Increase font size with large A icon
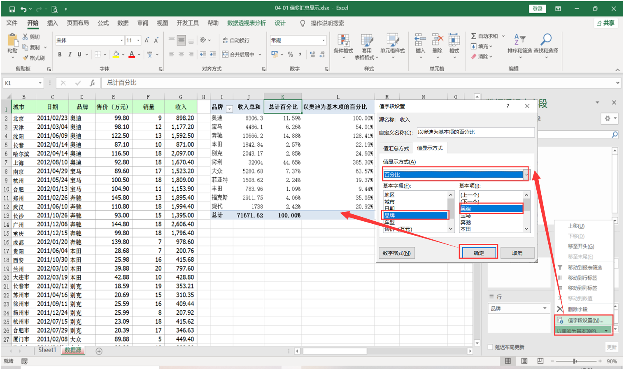The image size is (624, 371). [147, 40]
